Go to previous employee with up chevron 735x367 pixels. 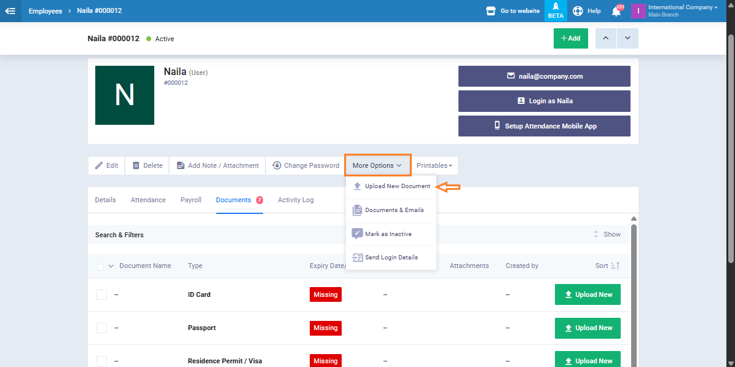point(605,38)
